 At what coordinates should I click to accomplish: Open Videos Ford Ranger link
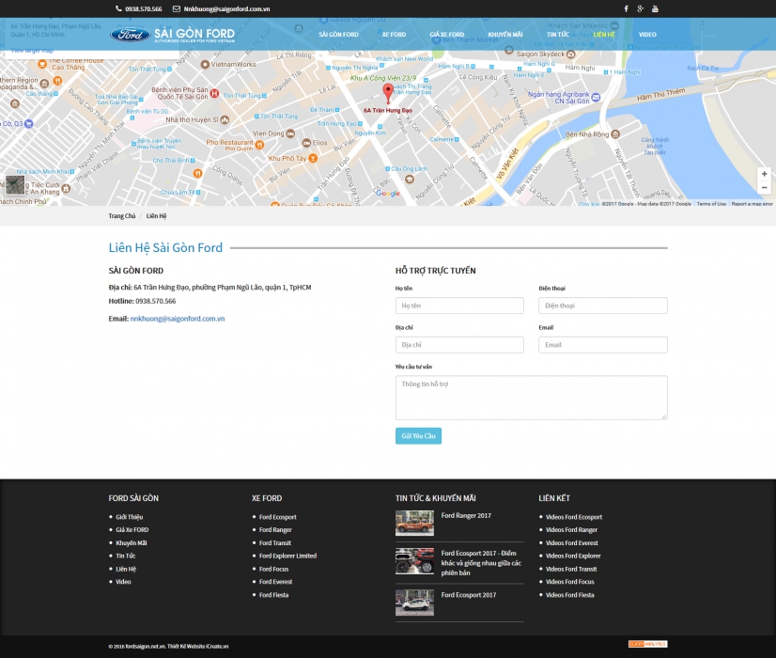[571, 530]
